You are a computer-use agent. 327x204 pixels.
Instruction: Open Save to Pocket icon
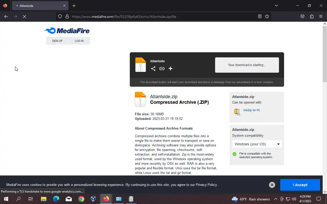[x=302, y=17]
